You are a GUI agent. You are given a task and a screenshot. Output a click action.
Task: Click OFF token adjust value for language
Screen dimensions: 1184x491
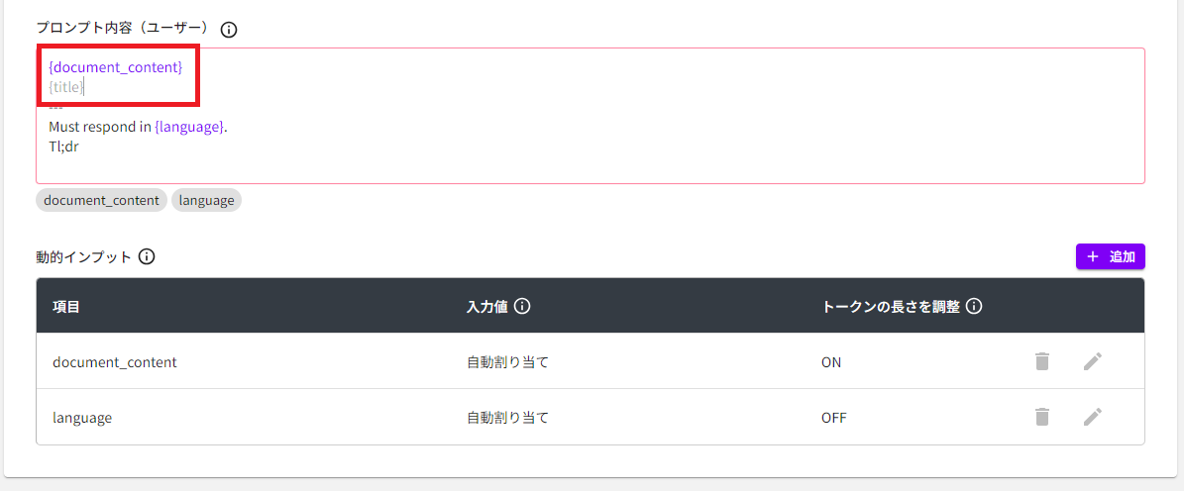click(833, 418)
